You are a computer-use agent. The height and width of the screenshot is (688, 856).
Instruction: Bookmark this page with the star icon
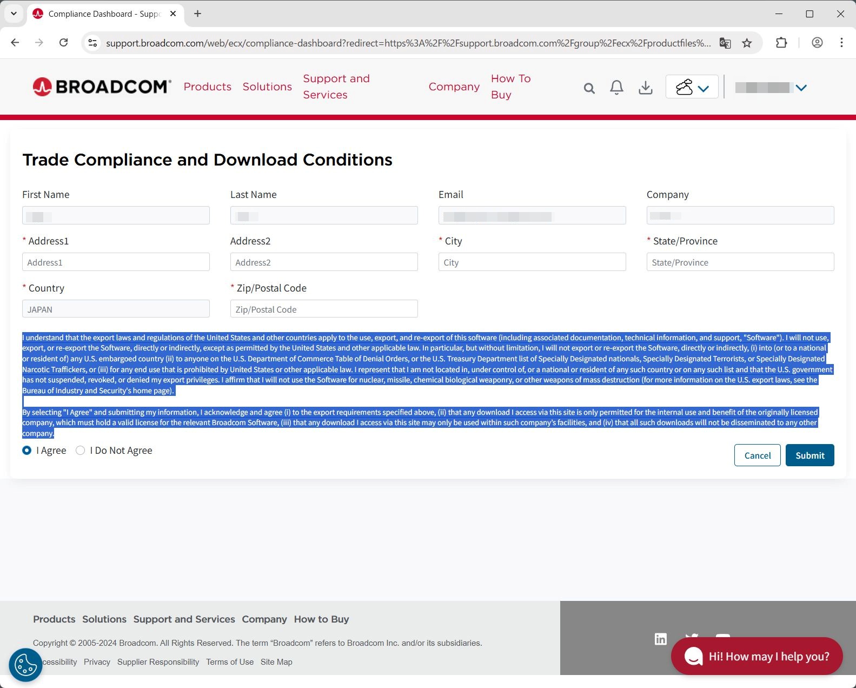[x=747, y=43]
